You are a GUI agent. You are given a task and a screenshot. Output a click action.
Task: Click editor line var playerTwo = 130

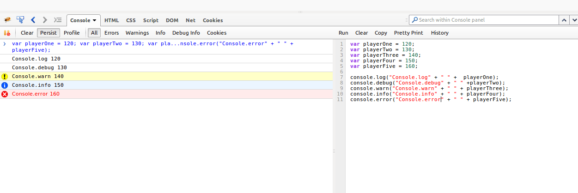pos(383,49)
